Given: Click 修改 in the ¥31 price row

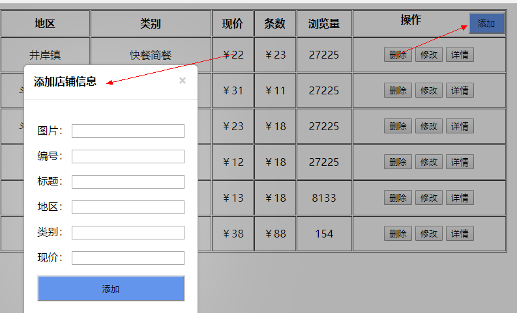Looking at the screenshot, I should pyautogui.click(x=428, y=90).
